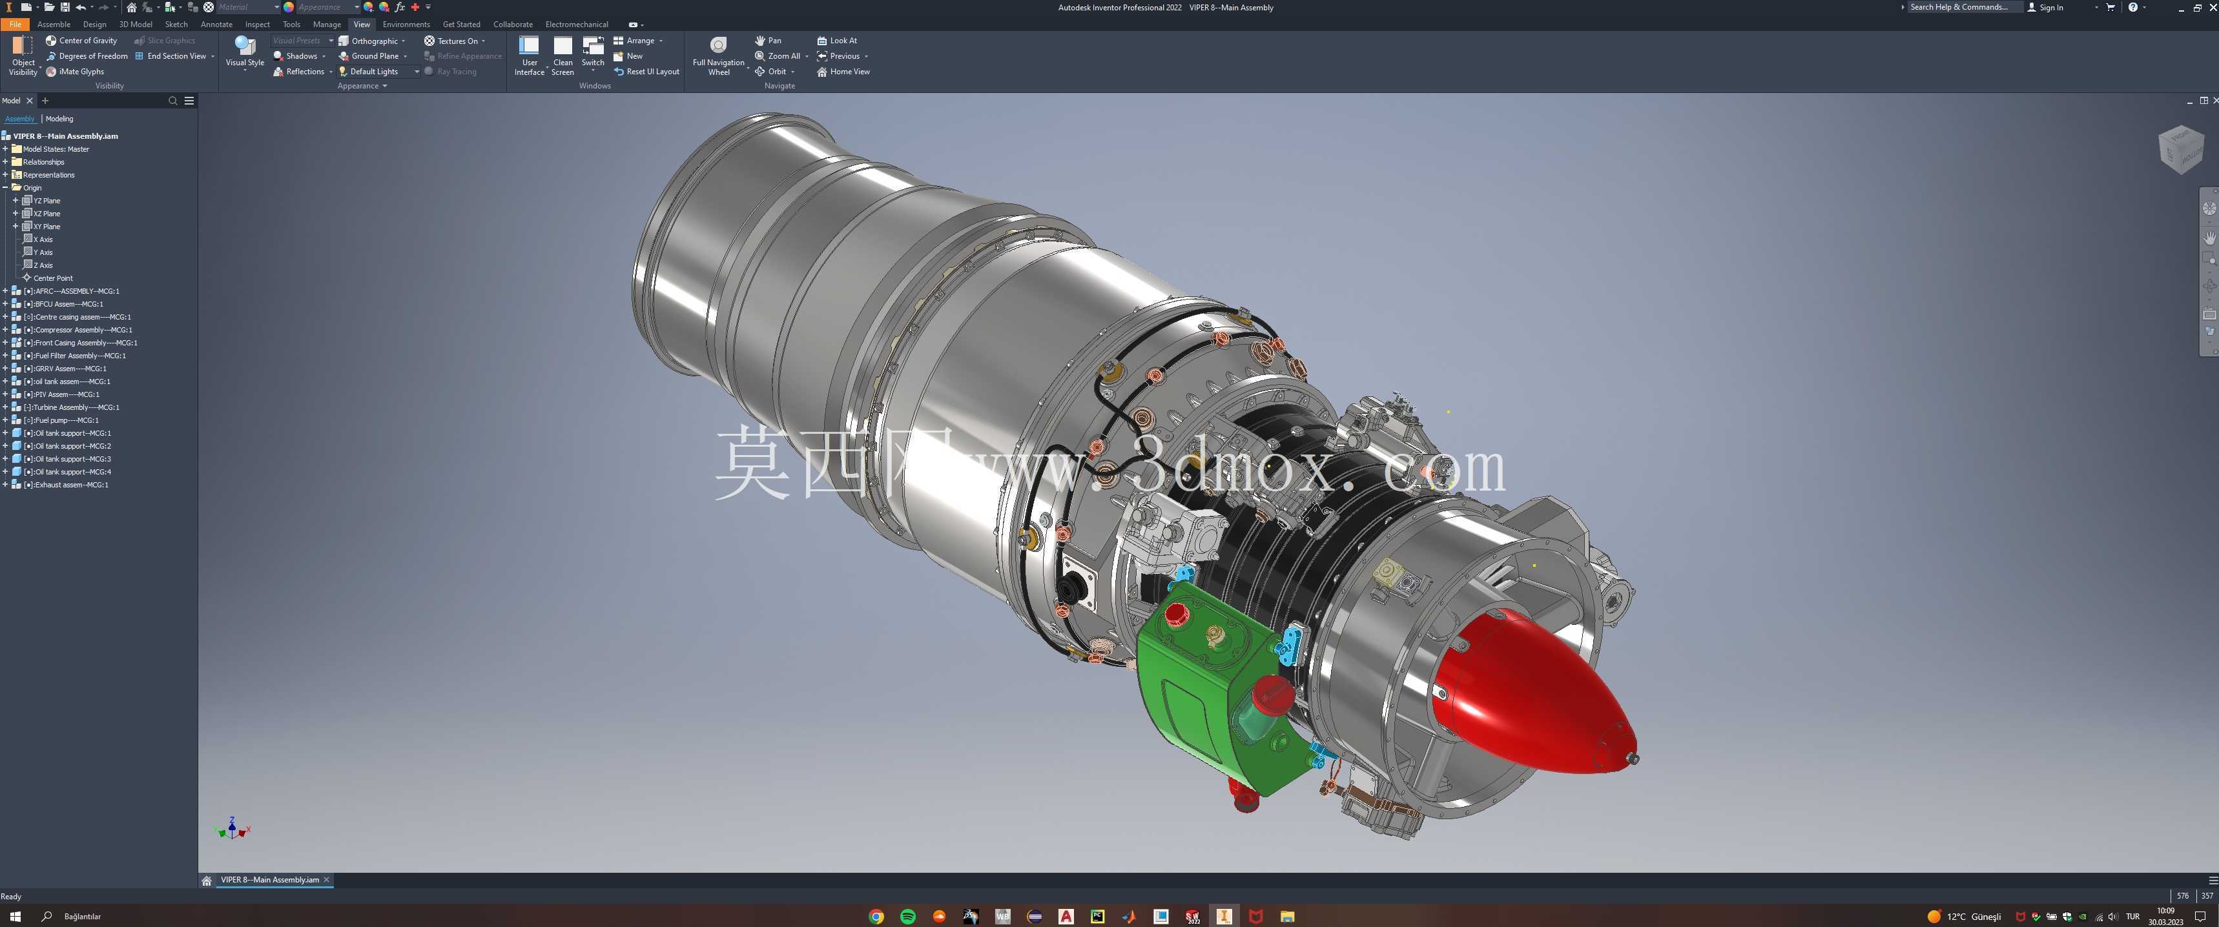Viewport: 2219px width, 927px height.
Task: Return to Home View
Action: 843,72
